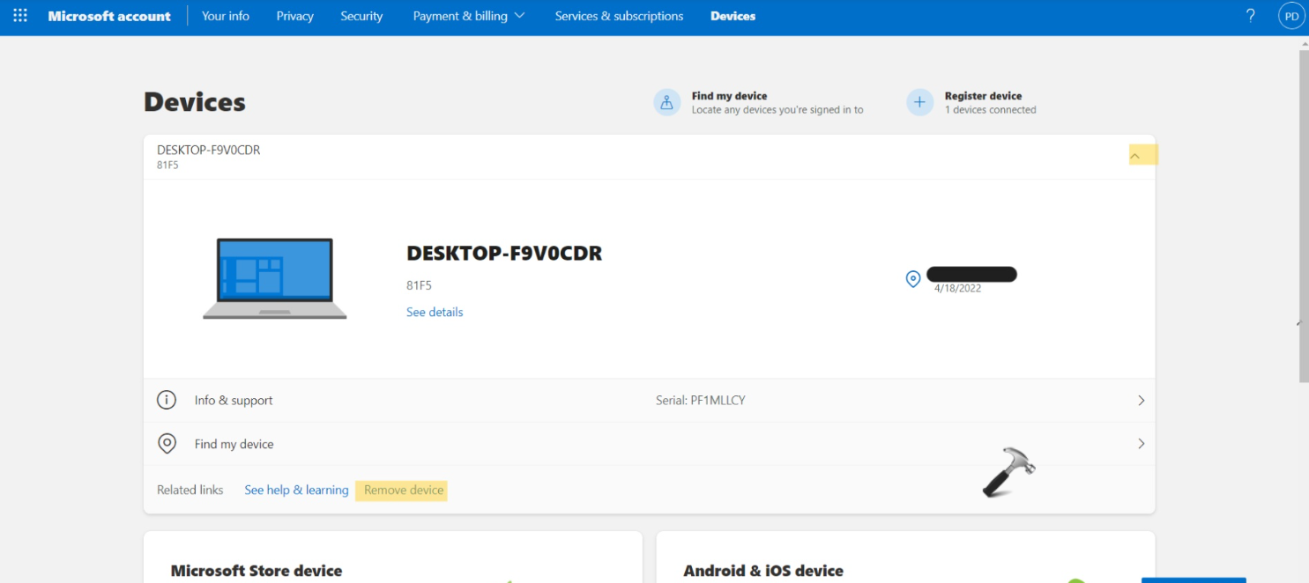Open the PD account profile avatar

[1291, 16]
